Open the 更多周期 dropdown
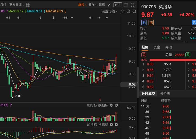Screen dimensions: 196x139 click(x=17, y=5)
